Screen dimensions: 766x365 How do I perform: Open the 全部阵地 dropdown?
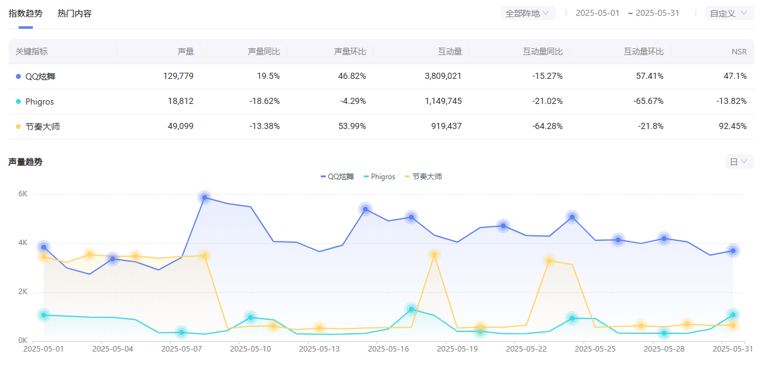(x=528, y=13)
